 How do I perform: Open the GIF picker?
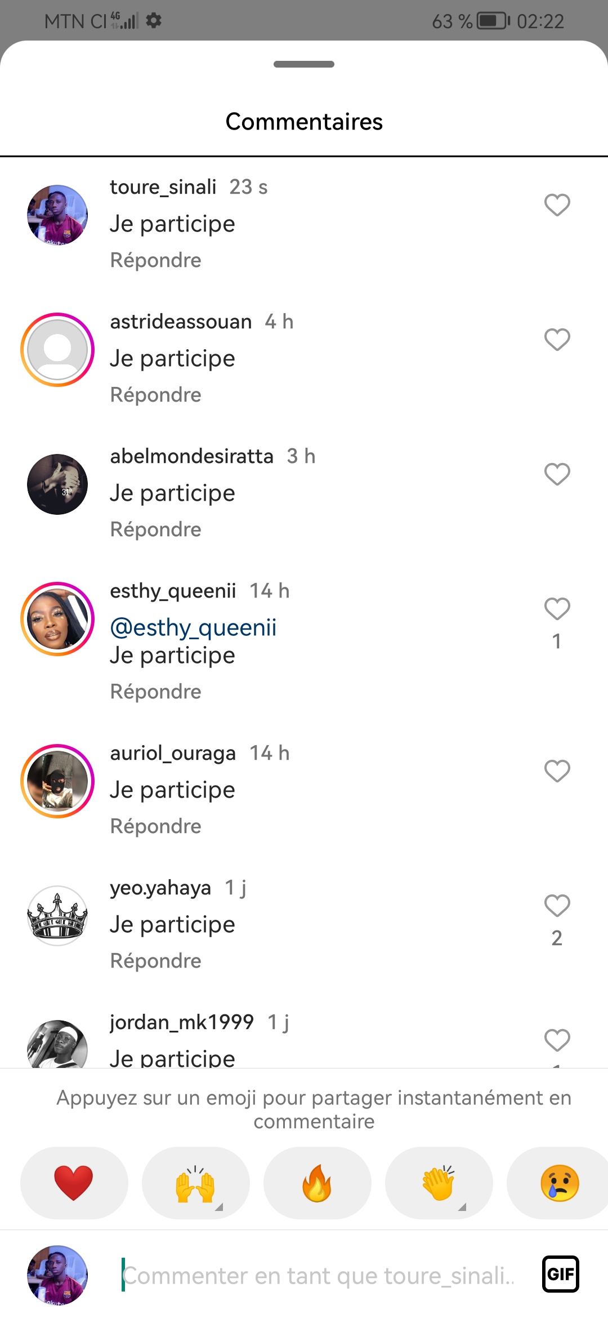tap(560, 1274)
